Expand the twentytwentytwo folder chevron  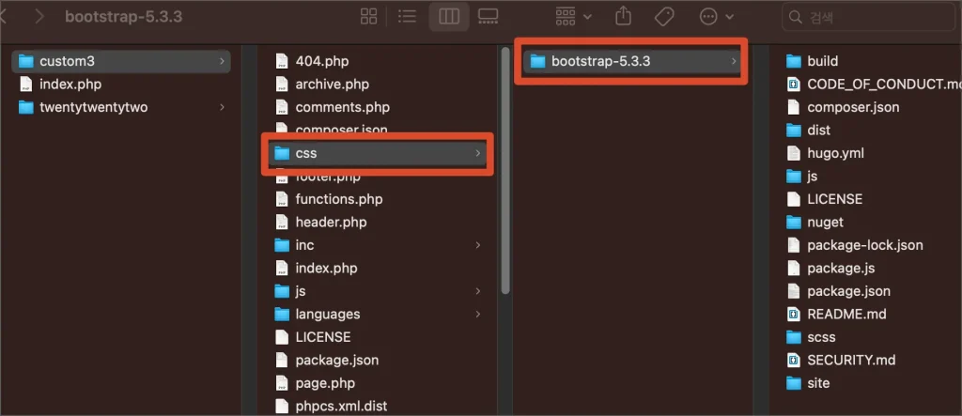click(x=222, y=107)
